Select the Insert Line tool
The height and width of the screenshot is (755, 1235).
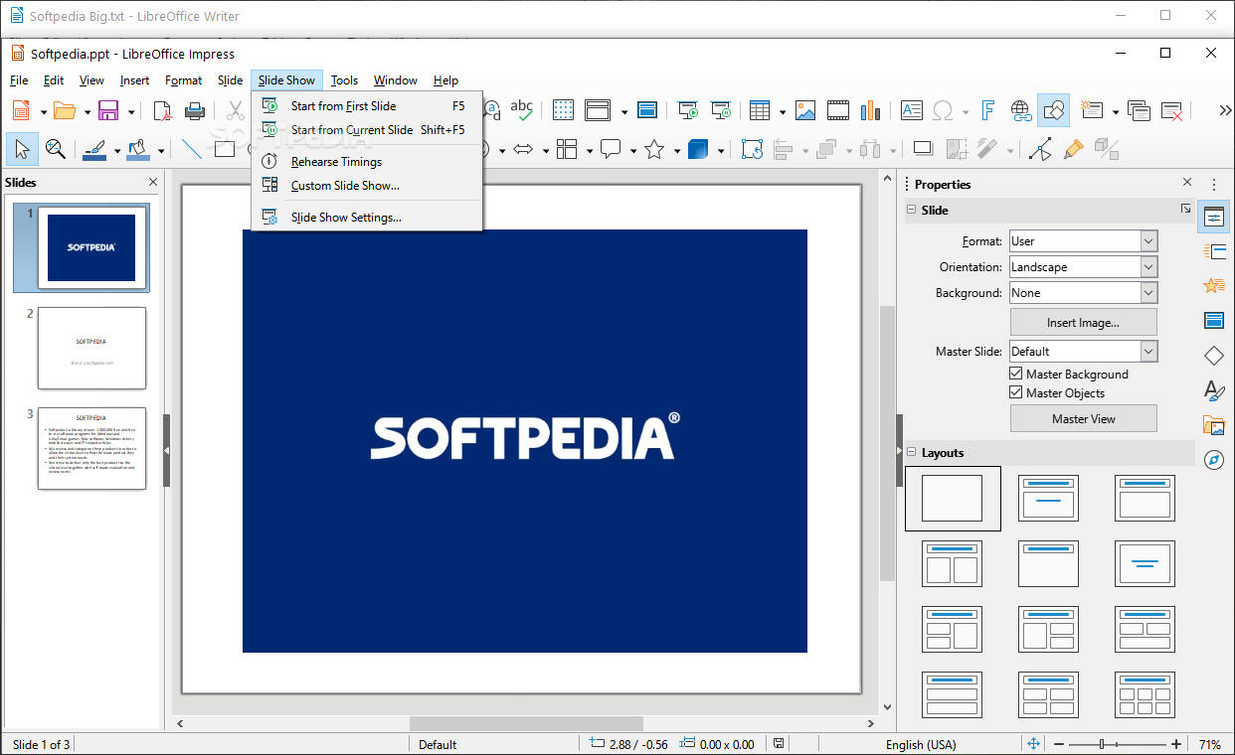192,149
